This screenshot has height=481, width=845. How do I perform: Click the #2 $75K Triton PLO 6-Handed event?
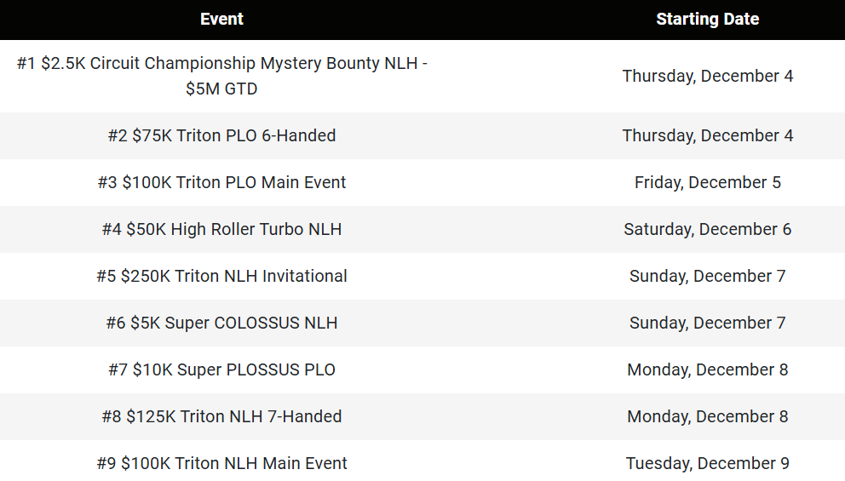(221, 135)
